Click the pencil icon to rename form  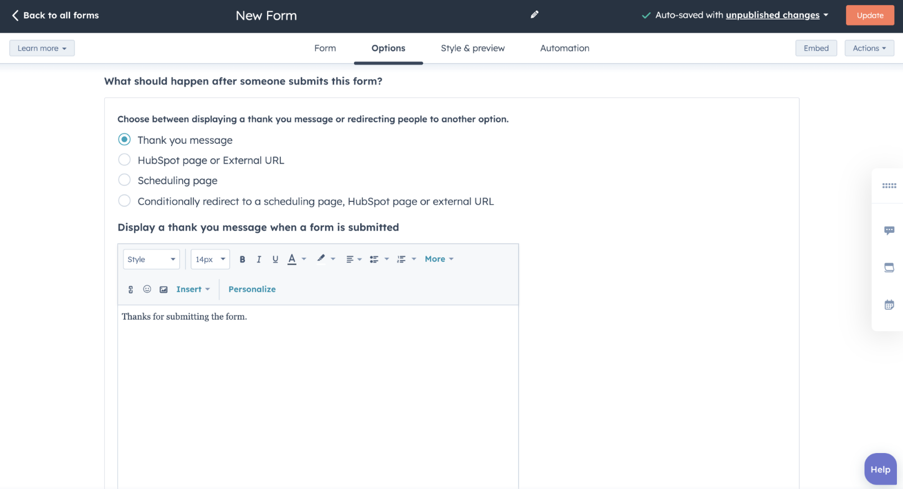(x=534, y=15)
